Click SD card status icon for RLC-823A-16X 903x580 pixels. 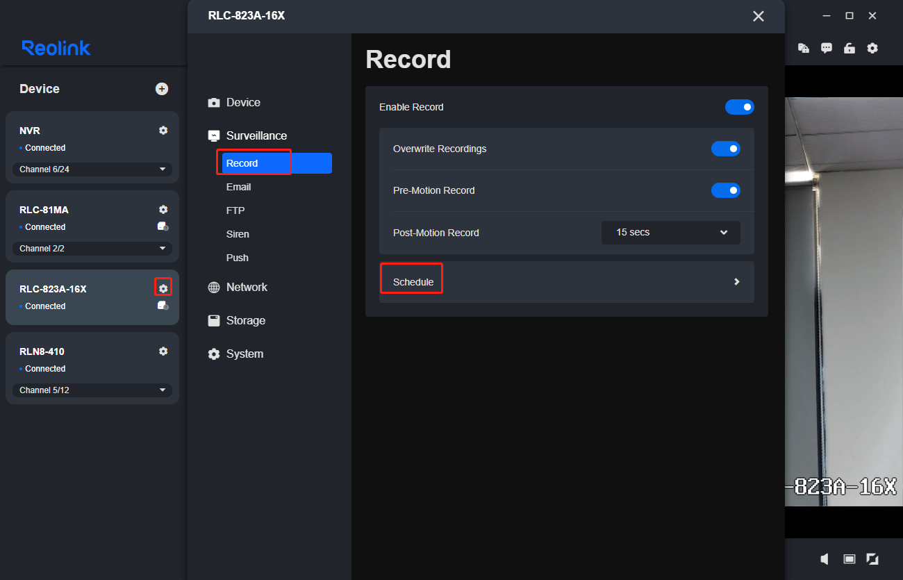pyautogui.click(x=163, y=306)
